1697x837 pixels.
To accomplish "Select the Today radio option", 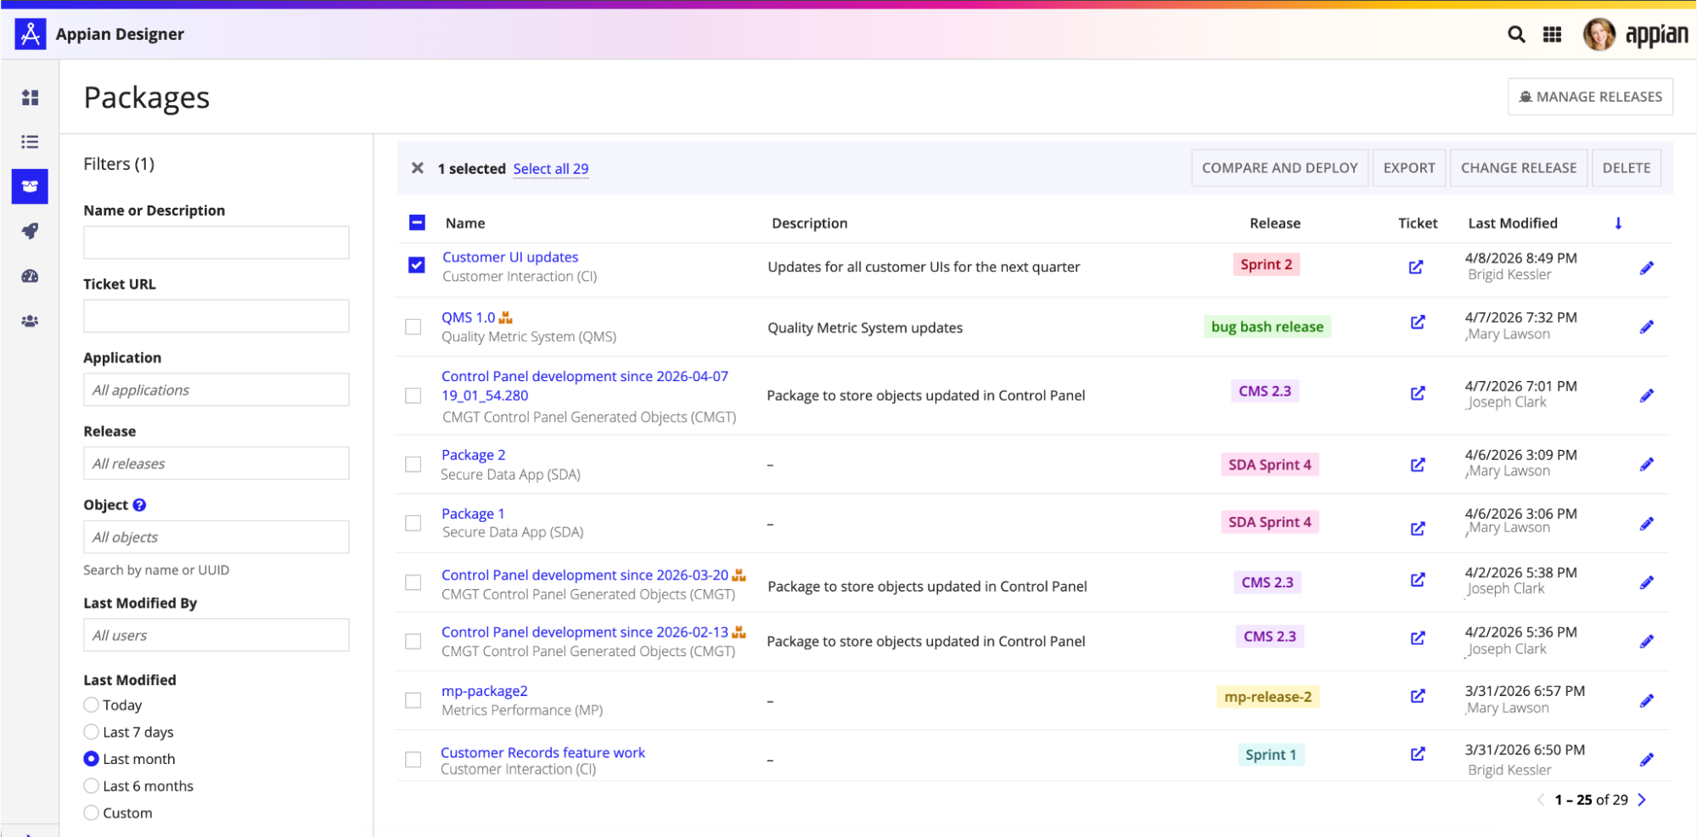I will (x=92, y=705).
